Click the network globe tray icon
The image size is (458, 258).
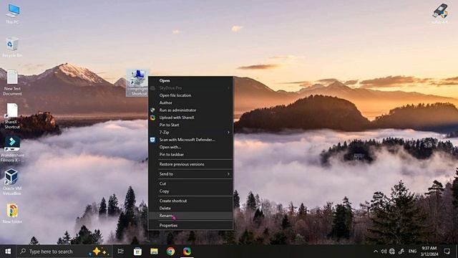pos(392,252)
